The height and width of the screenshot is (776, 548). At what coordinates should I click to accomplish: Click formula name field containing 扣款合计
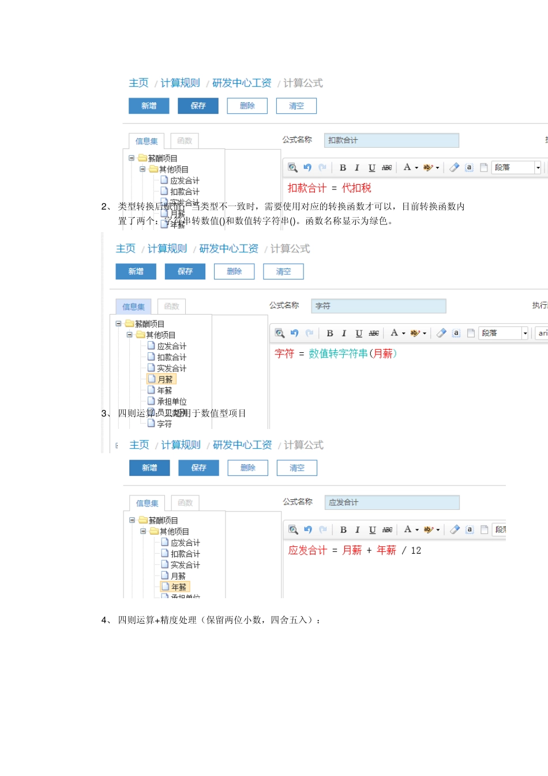[392, 140]
